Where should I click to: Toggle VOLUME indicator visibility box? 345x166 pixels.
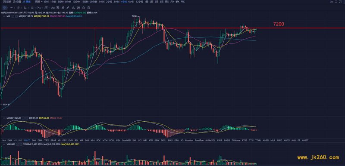(17, 144)
